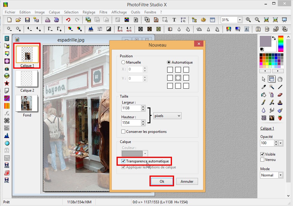Click the fx effects icon in left sidebar
The width and height of the screenshot is (293, 206).
7,113
